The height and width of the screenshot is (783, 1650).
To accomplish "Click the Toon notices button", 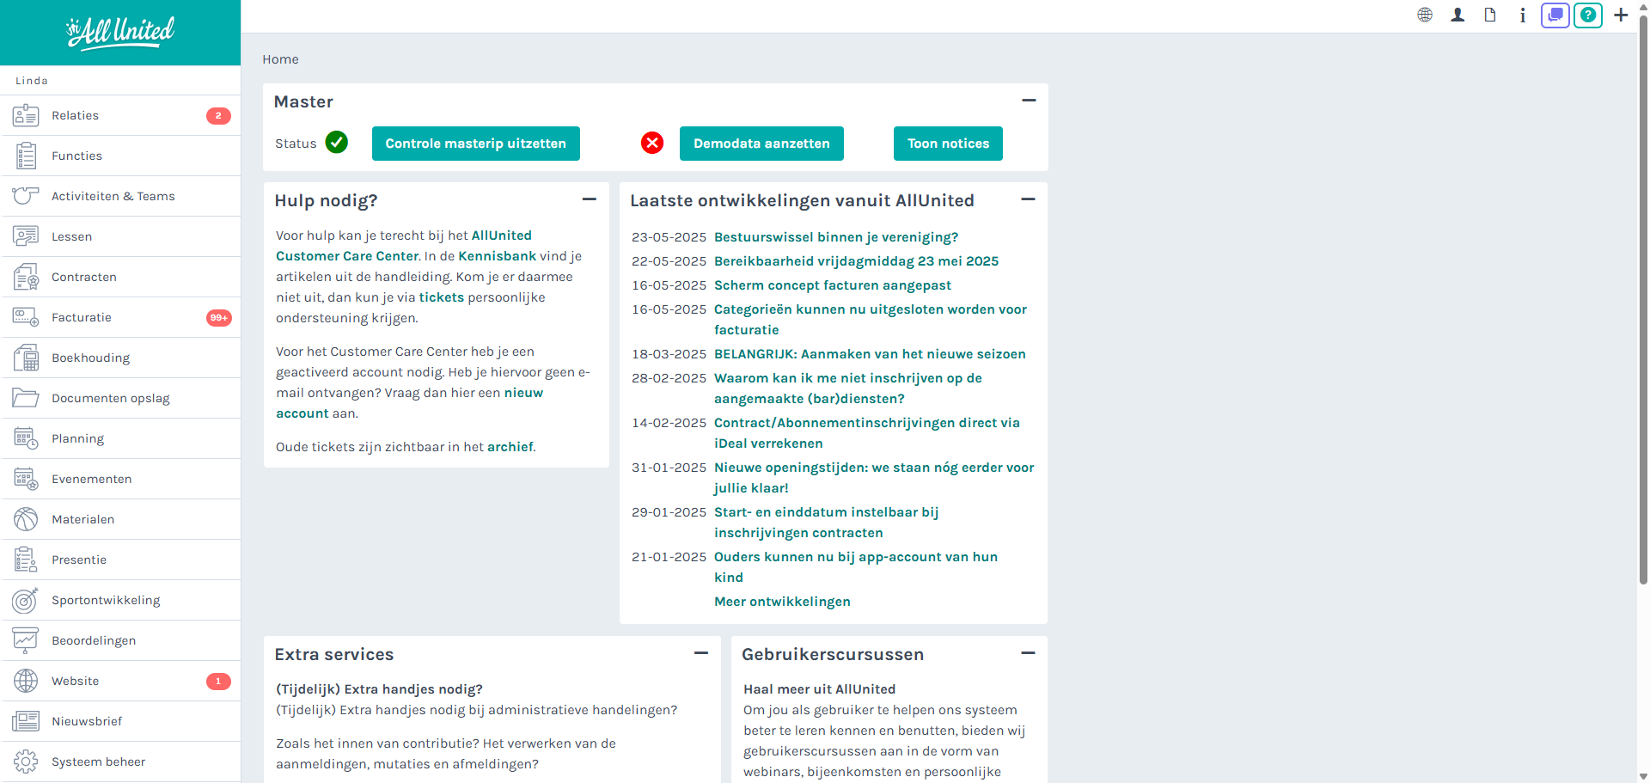I will [948, 144].
